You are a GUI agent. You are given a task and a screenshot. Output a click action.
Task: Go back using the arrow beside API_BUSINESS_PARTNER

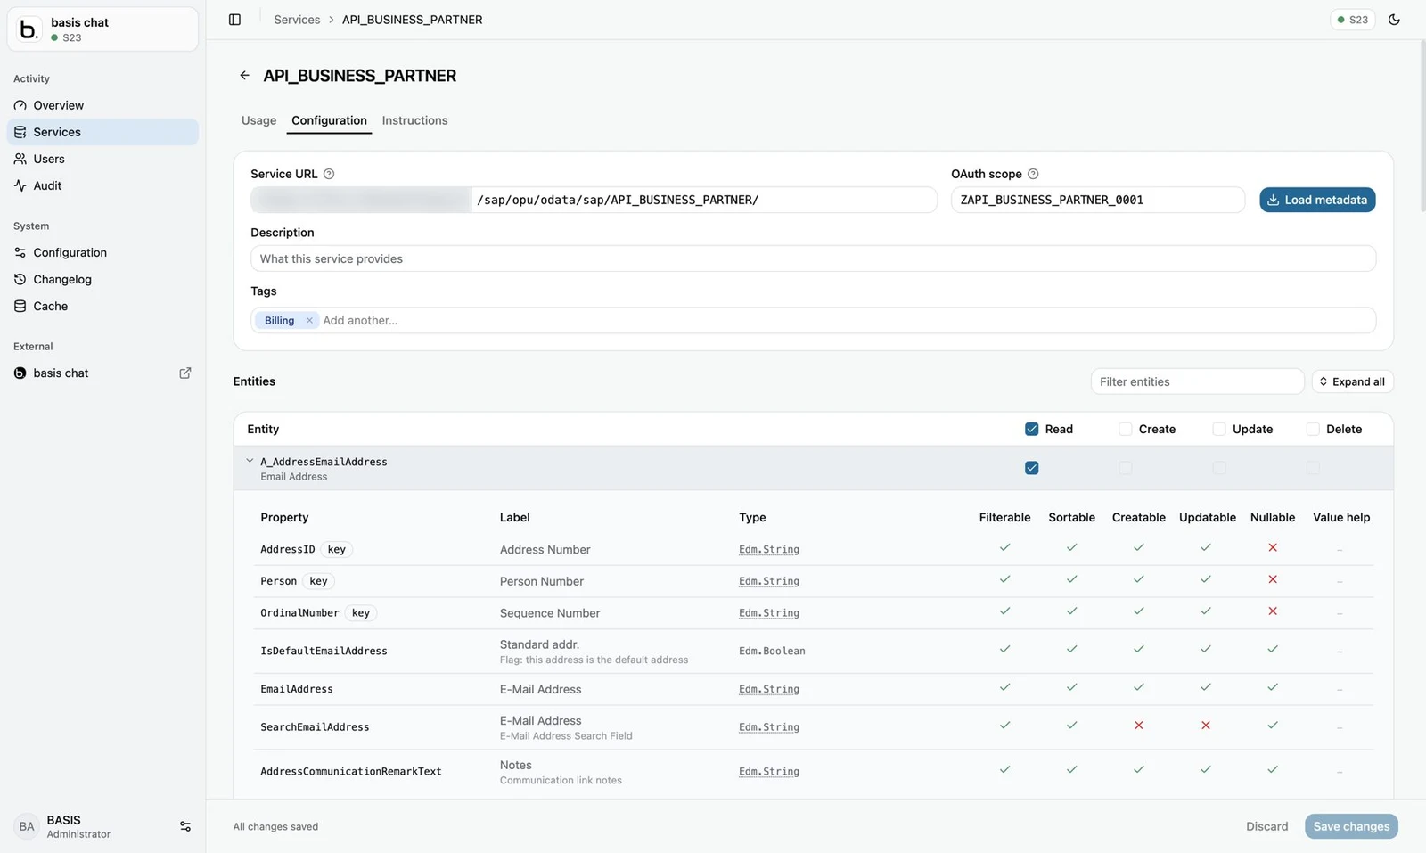coord(244,76)
